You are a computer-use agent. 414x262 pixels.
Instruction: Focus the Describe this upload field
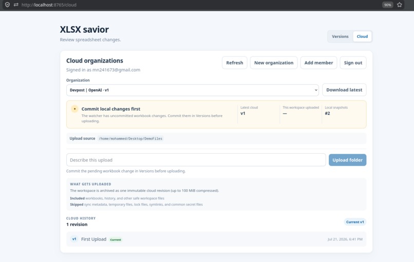pyautogui.click(x=196, y=160)
